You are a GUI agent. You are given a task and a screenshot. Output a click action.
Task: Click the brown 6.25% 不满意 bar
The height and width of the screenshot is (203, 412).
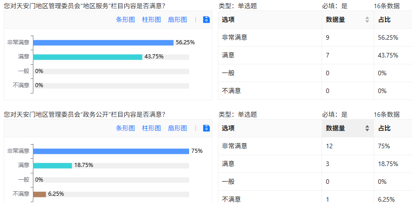[x=39, y=194]
